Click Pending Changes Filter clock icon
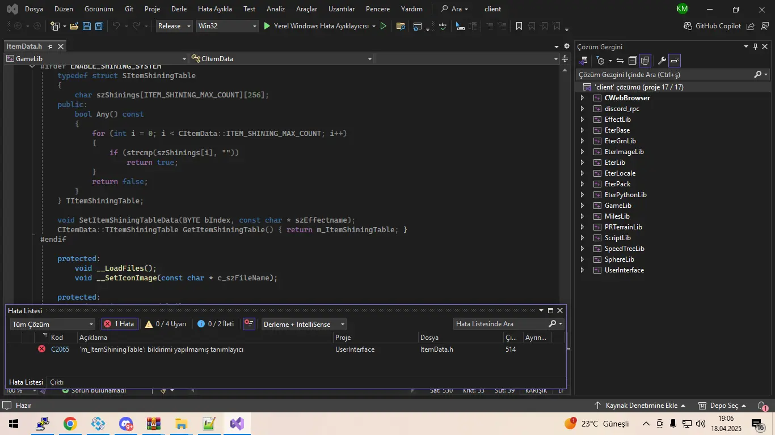This screenshot has width=775, height=435. 601,61
